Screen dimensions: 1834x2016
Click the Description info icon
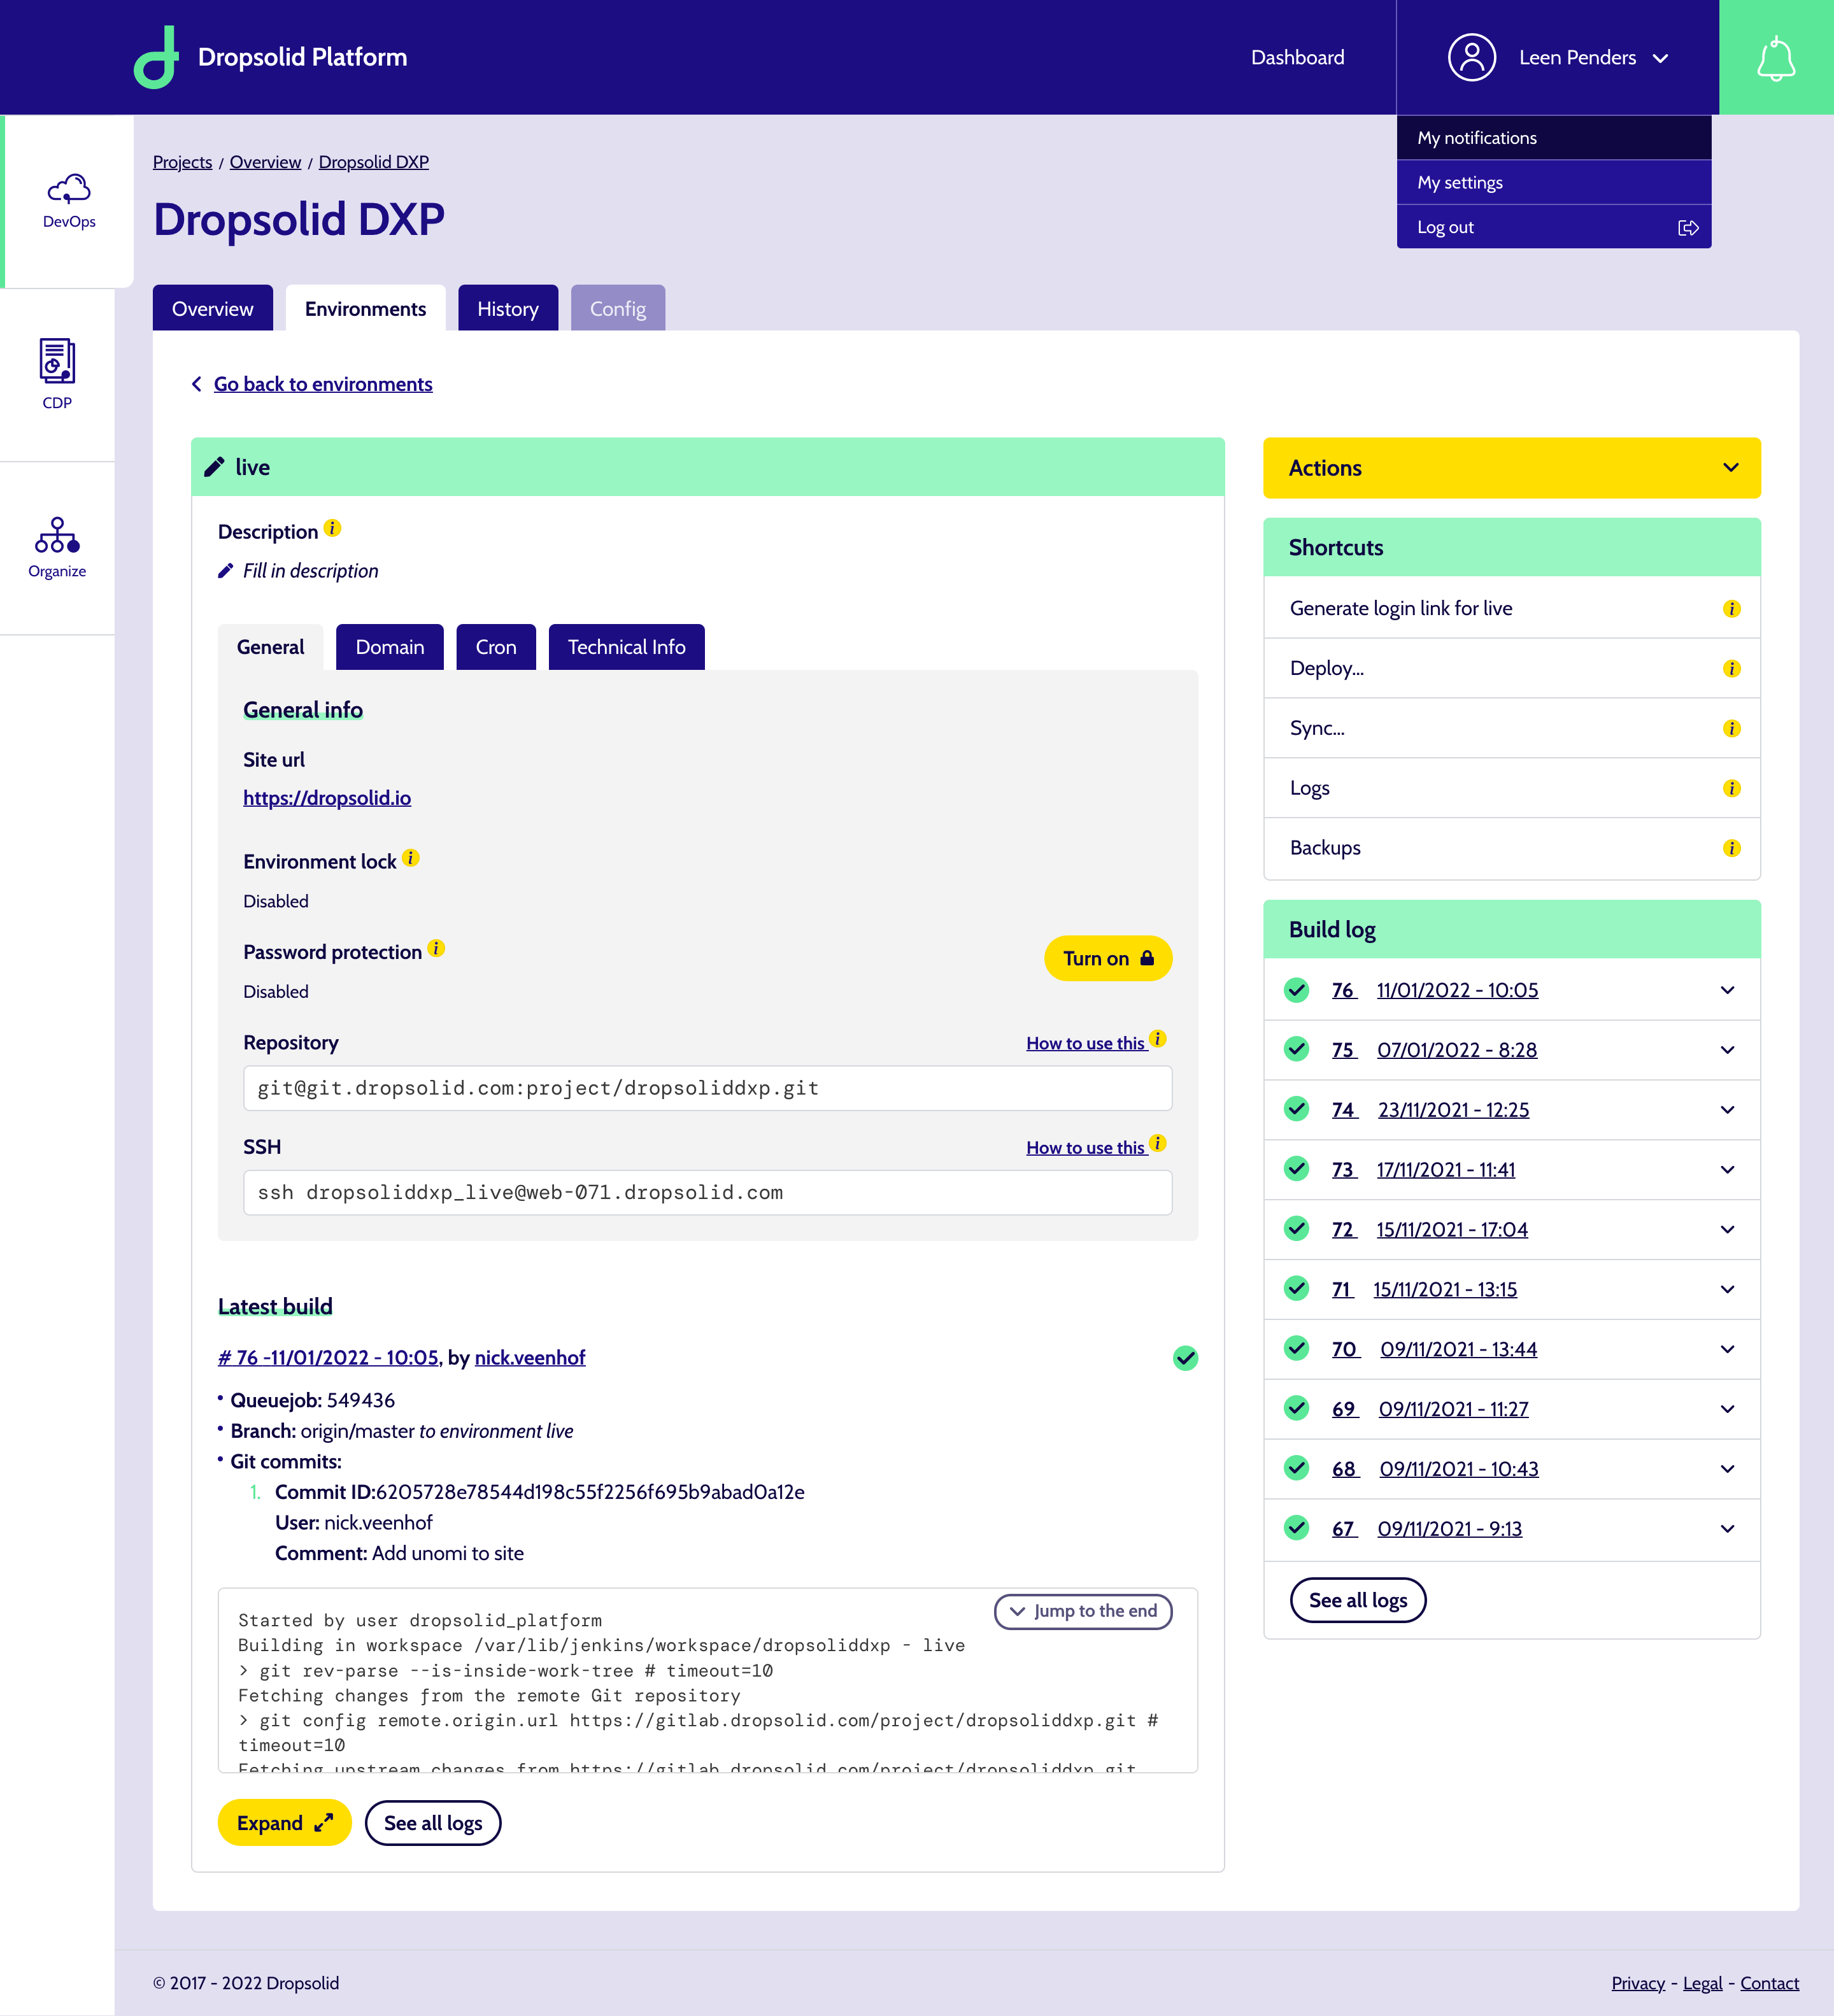tap(334, 528)
